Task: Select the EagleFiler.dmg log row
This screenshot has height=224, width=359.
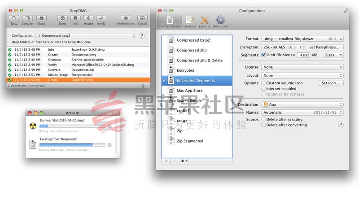Action: click(x=78, y=80)
